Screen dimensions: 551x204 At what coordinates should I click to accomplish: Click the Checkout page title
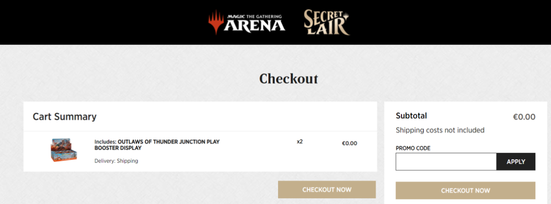coord(289,79)
